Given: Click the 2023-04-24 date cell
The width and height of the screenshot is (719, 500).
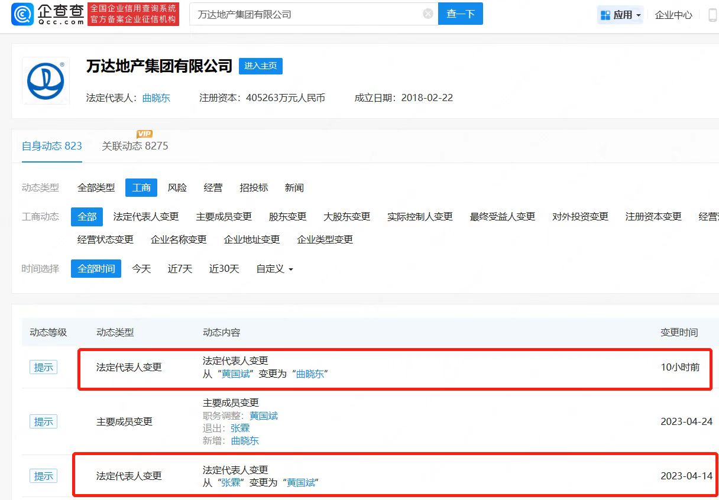Looking at the screenshot, I should pos(686,421).
